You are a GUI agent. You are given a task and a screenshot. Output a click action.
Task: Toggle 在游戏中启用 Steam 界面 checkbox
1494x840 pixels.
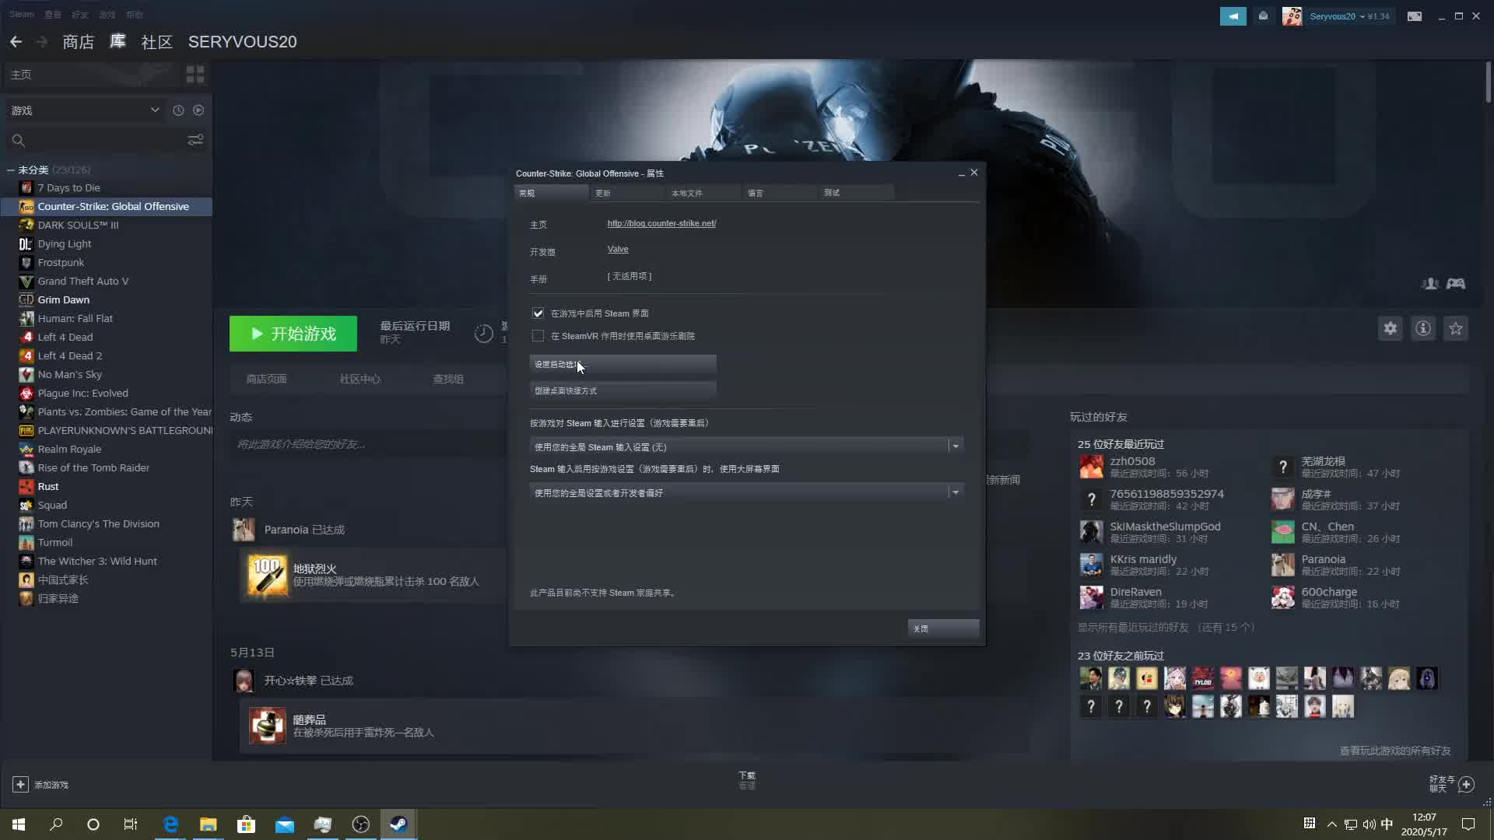point(537,313)
